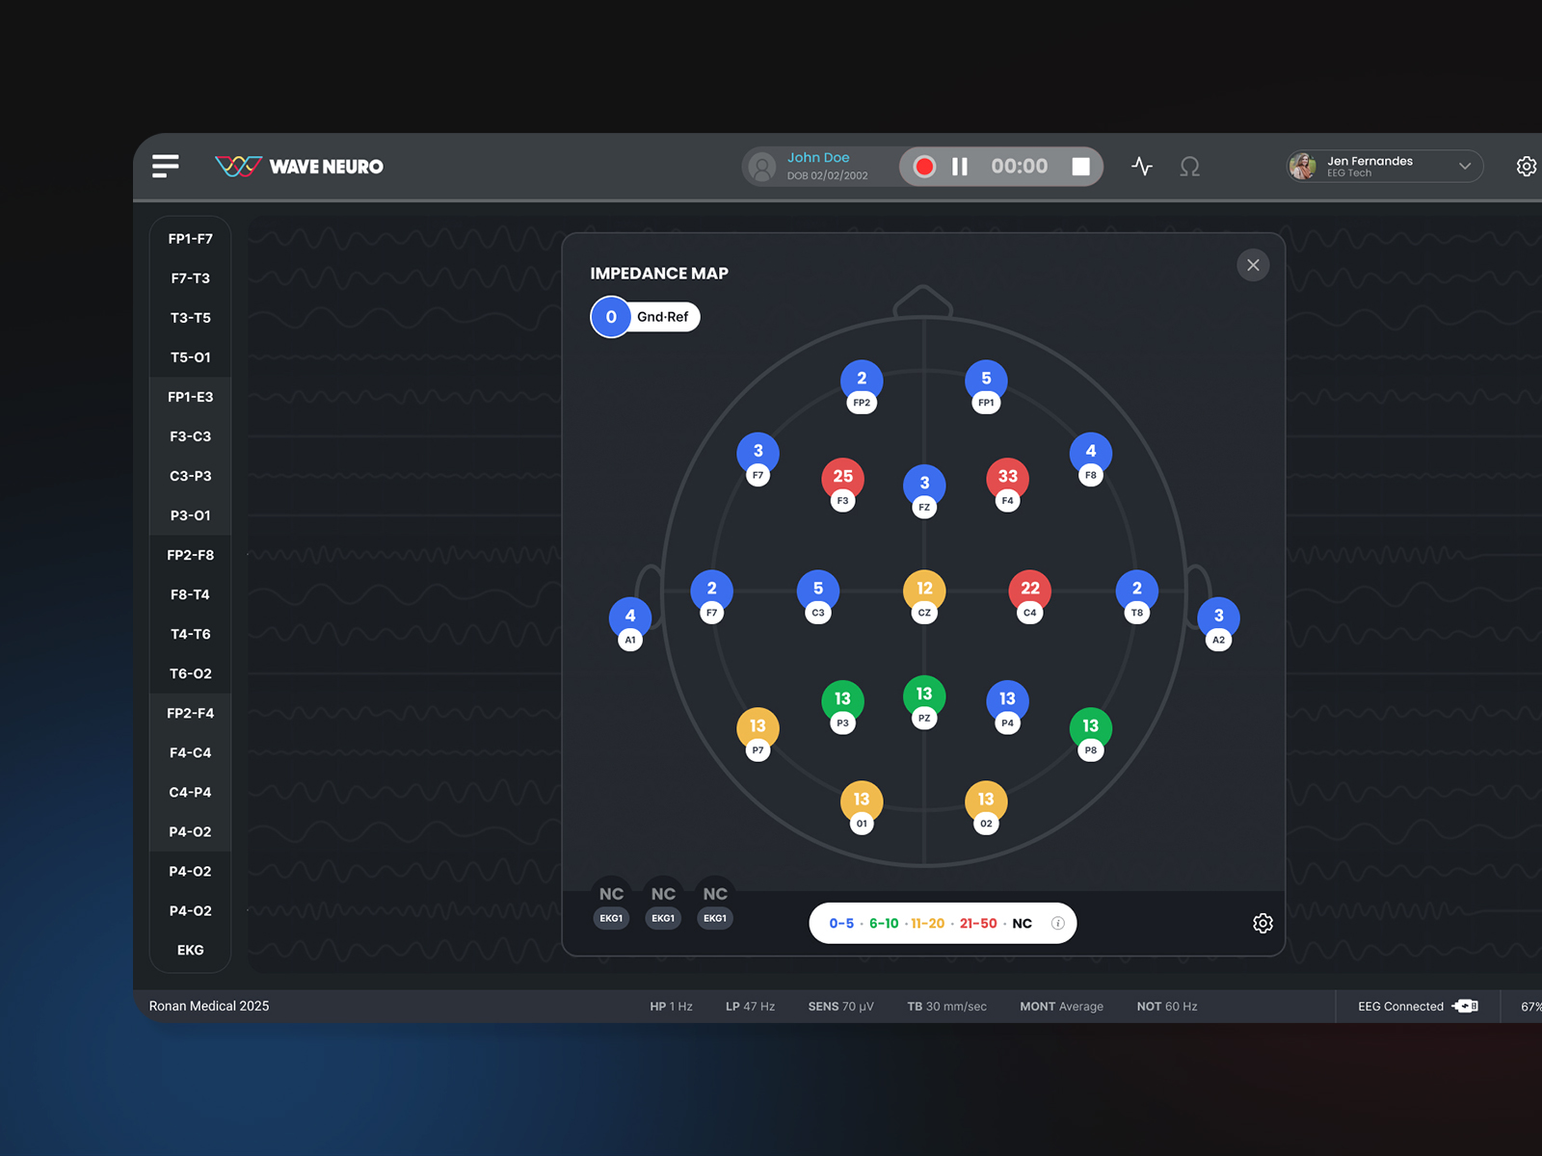
Task: Select the F3-C3 channel
Action: click(191, 436)
